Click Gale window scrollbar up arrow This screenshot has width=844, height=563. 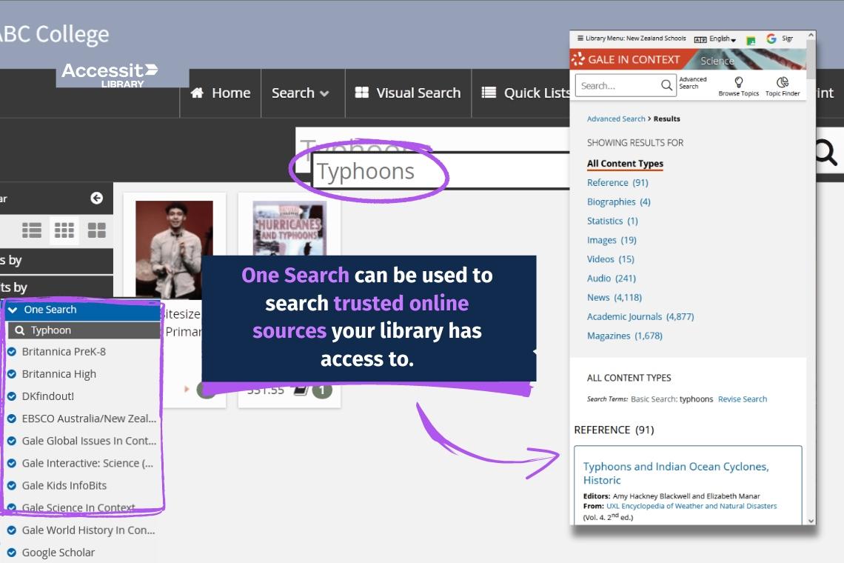811,36
